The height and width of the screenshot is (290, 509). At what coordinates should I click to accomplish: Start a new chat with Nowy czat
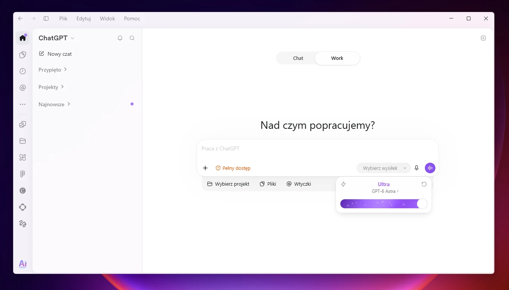coord(55,54)
